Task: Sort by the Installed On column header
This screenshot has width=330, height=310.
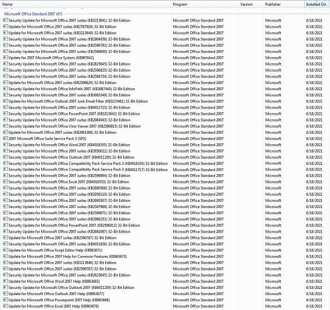Action: click(x=316, y=4)
